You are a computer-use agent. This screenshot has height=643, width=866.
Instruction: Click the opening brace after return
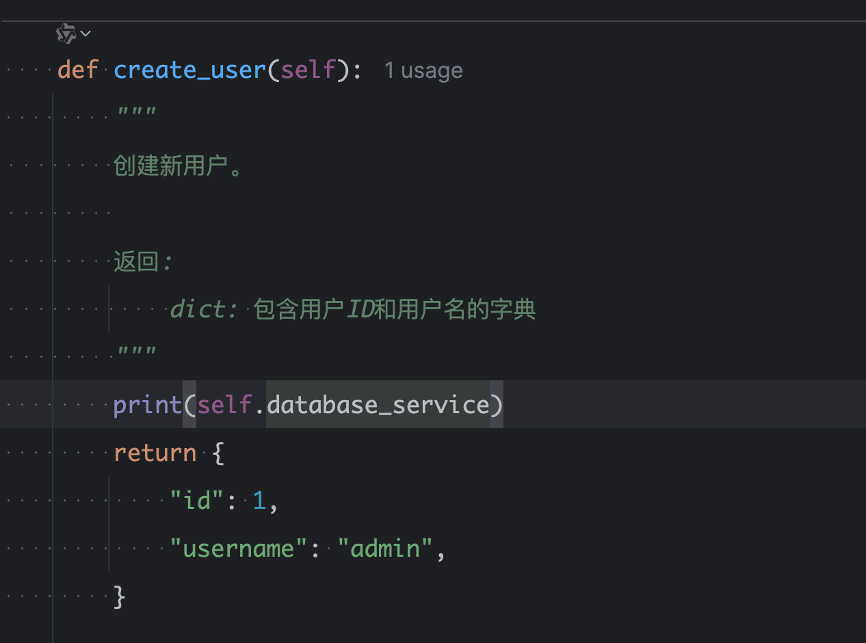tap(219, 452)
